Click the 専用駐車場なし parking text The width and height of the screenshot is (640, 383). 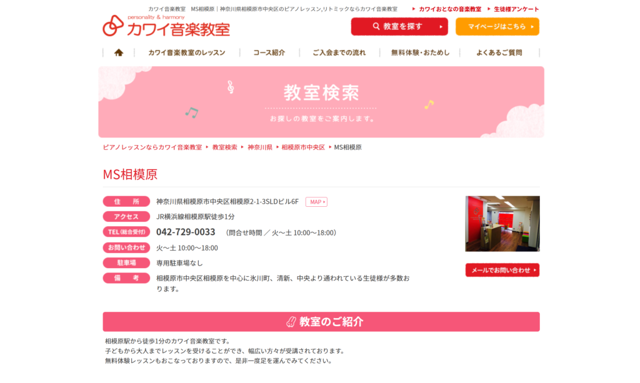click(179, 263)
